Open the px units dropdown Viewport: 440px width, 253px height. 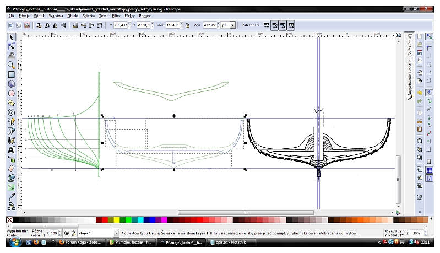click(232, 25)
